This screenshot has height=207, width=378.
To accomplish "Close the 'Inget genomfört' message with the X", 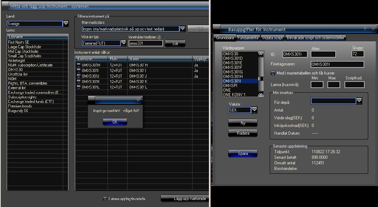I will [x=138, y=100].
